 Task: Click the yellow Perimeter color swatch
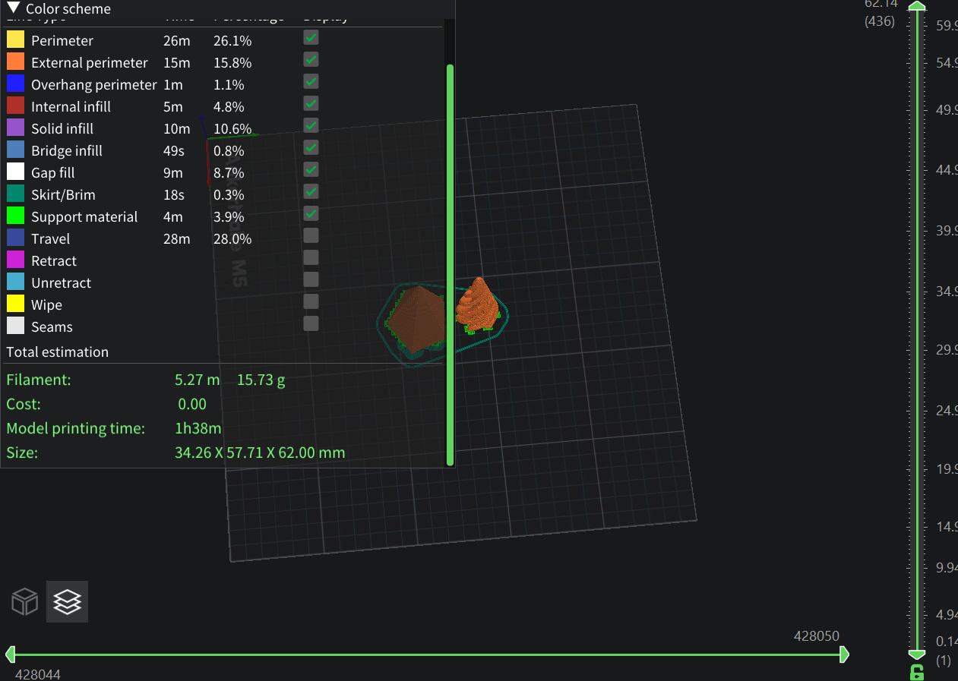coord(15,40)
